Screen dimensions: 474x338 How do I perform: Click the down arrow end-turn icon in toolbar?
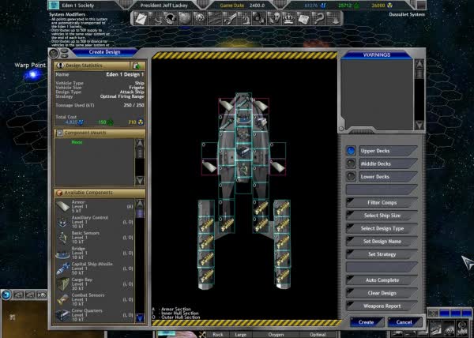click(x=333, y=18)
